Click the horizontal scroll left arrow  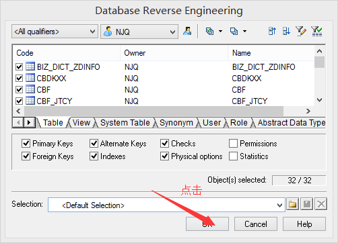[18, 111]
